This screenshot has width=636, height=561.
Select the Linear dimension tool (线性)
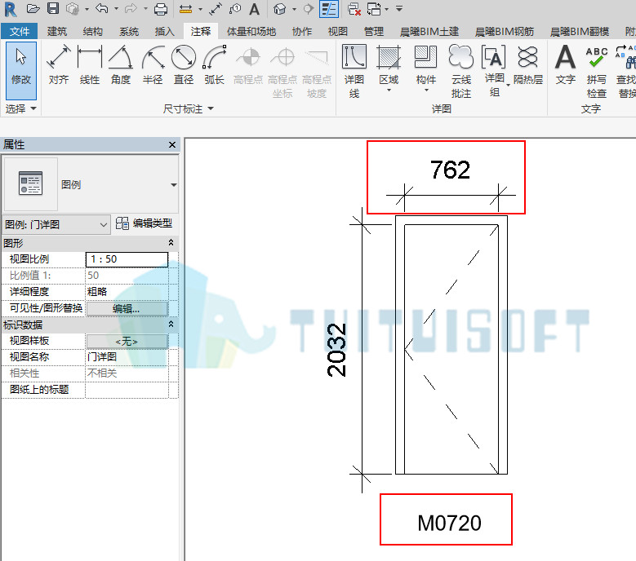click(x=89, y=65)
